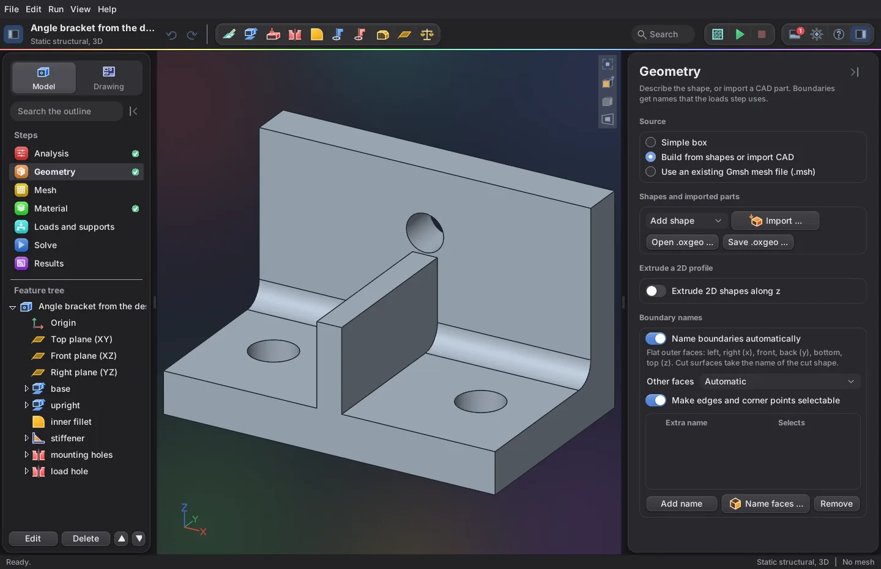Expand the stiffener feature node

click(x=26, y=438)
